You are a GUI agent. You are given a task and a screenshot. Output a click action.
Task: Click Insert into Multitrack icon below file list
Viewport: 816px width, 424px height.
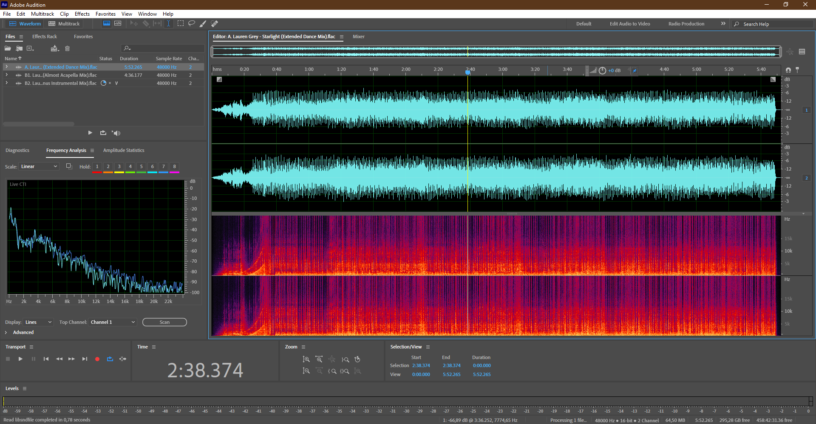click(103, 133)
